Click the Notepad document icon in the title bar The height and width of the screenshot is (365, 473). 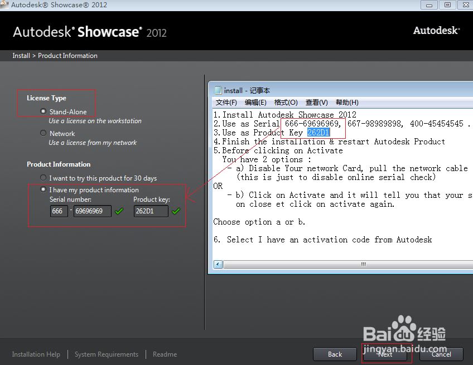(x=218, y=90)
